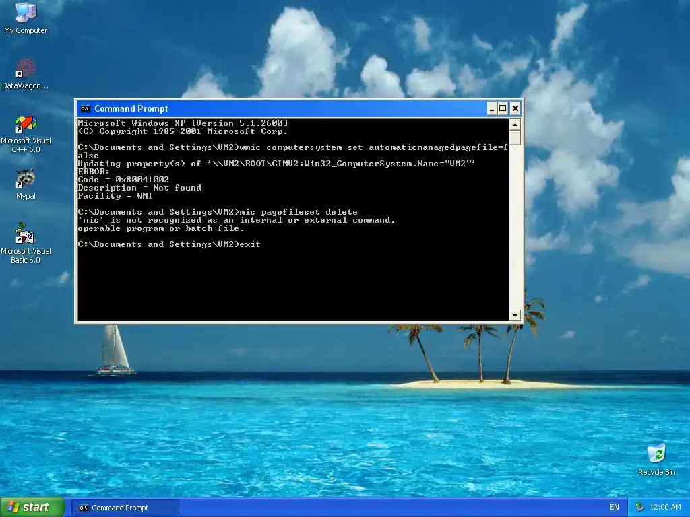
Task: Minimize the Command Prompt window
Action: tap(492, 108)
